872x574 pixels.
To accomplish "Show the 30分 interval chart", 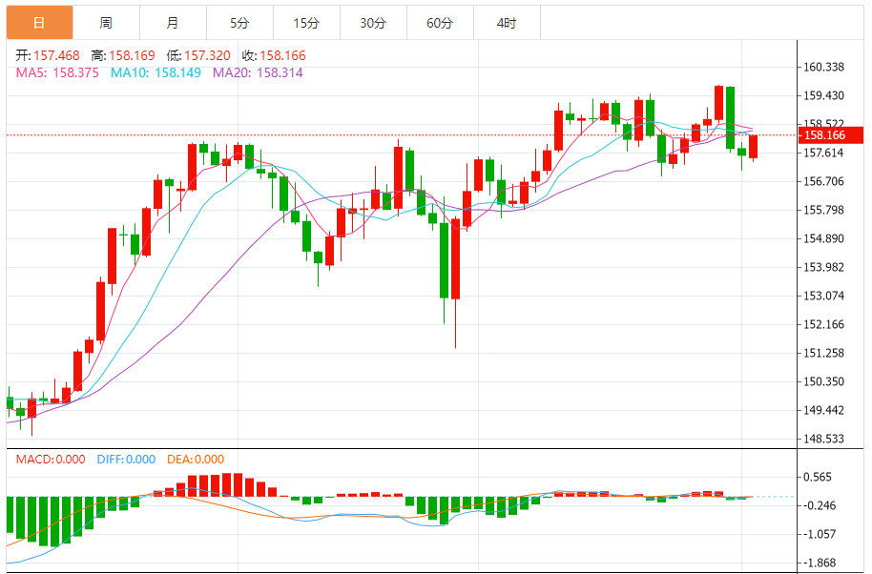I will 373,22.
